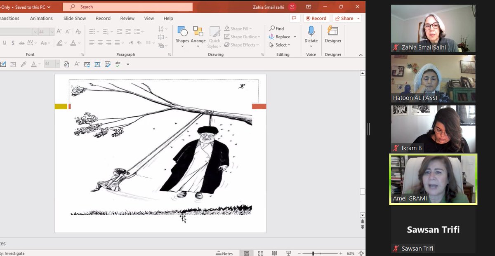495x256 pixels.
Task: Open Select dropdown in Editing group
Action: [280, 45]
